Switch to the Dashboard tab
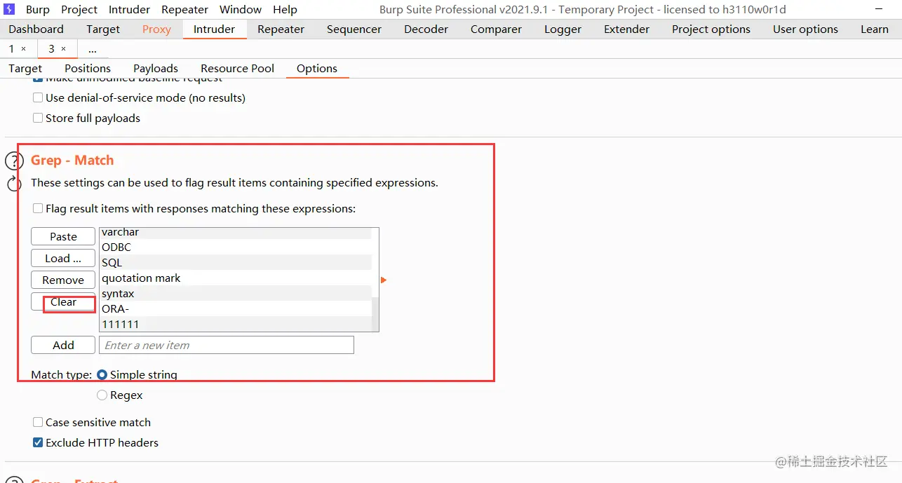The image size is (902, 483). pyautogui.click(x=36, y=29)
